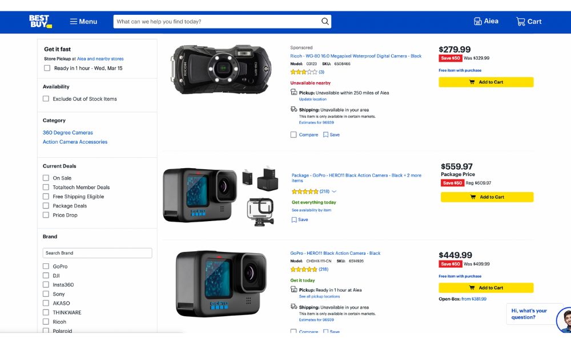Enable Exclude Out of Stock Items
The width and height of the screenshot is (571, 359).
(46, 99)
